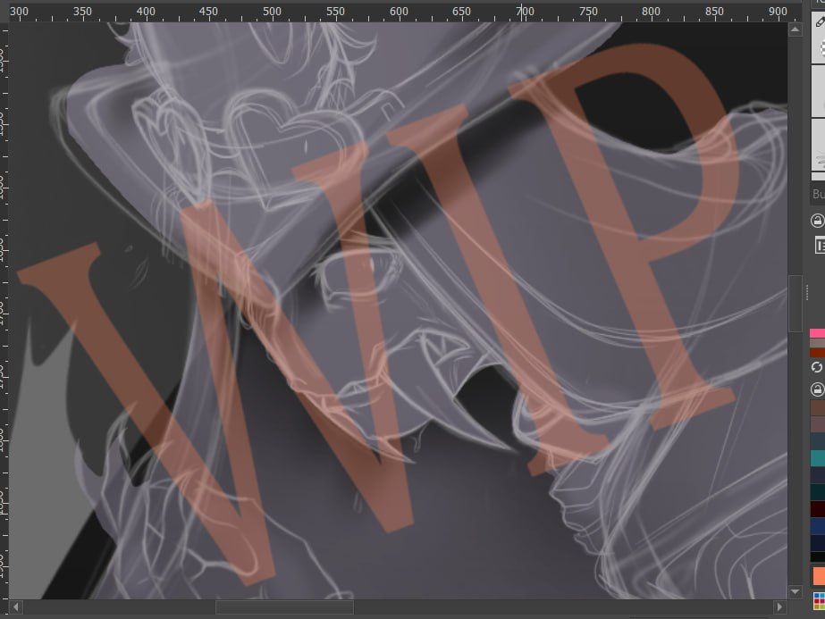Click the canvas scroll up arrow
The height and width of the screenshot is (619, 825).
[795, 30]
